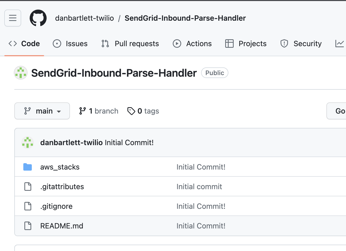The image size is (346, 251).
Task: Click the Code tab angle-brackets icon
Action: 13,44
